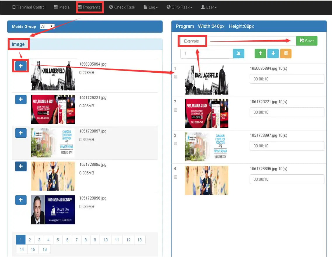Viewport: 332px width, 257px height.
Task: Go to page 3 of images
Action: 39,240
